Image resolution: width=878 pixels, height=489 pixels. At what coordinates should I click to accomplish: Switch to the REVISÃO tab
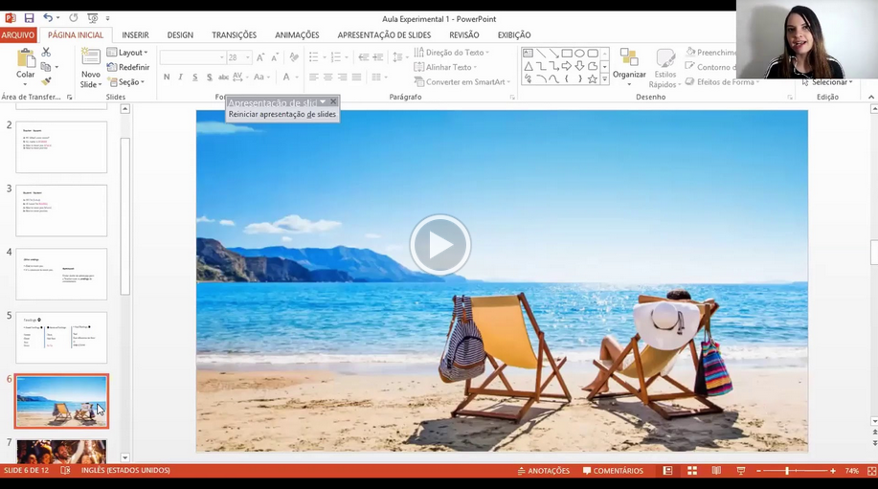464,34
